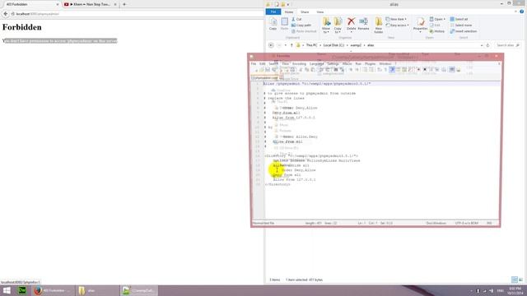Select the '403 Forbidden' browser tab

[x=31, y=4]
